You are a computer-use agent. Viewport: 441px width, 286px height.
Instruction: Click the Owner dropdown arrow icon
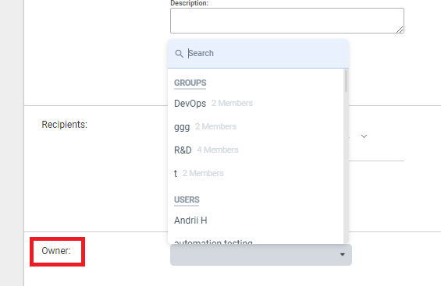tap(343, 255)
